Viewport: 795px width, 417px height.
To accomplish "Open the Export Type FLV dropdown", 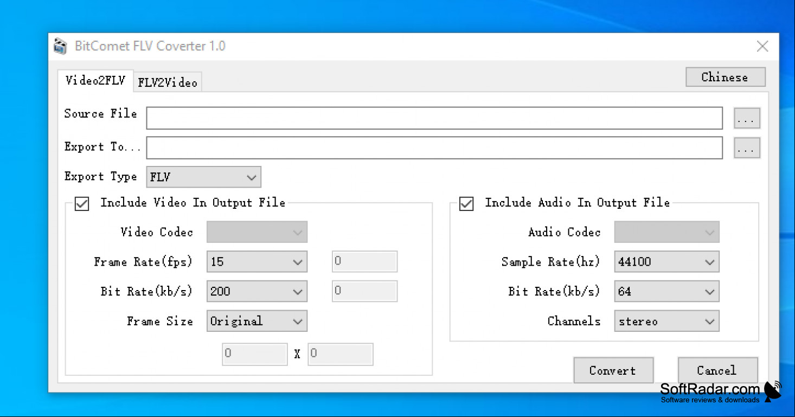I will click(x=203, y=177).
